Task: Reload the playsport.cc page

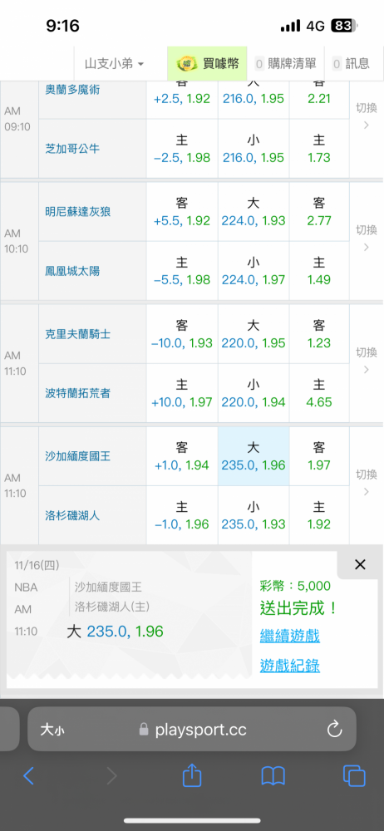Action: pos(334,730)
